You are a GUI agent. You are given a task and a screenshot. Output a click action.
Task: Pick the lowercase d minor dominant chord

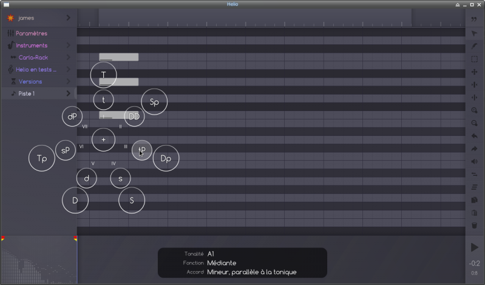click(x=87, y=178)
